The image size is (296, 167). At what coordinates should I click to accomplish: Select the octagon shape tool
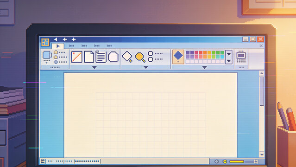point(113,57)
